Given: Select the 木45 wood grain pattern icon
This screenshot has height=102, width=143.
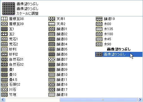Looking at the screenshot, I should [x=99, y=39].
